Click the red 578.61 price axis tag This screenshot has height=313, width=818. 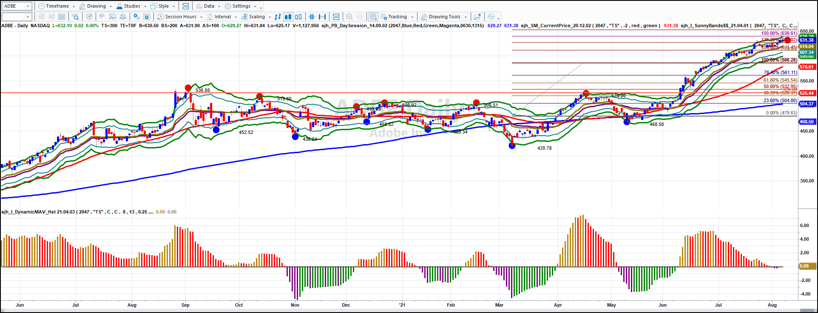[807, 67]
